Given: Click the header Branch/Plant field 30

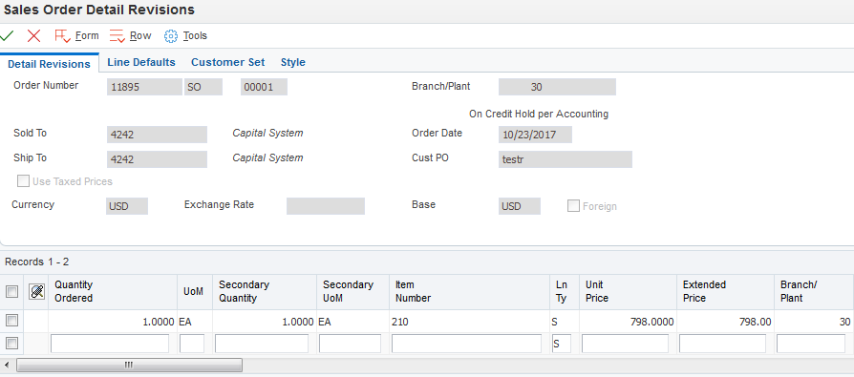Looking at the screenshot, I should 557,87.
